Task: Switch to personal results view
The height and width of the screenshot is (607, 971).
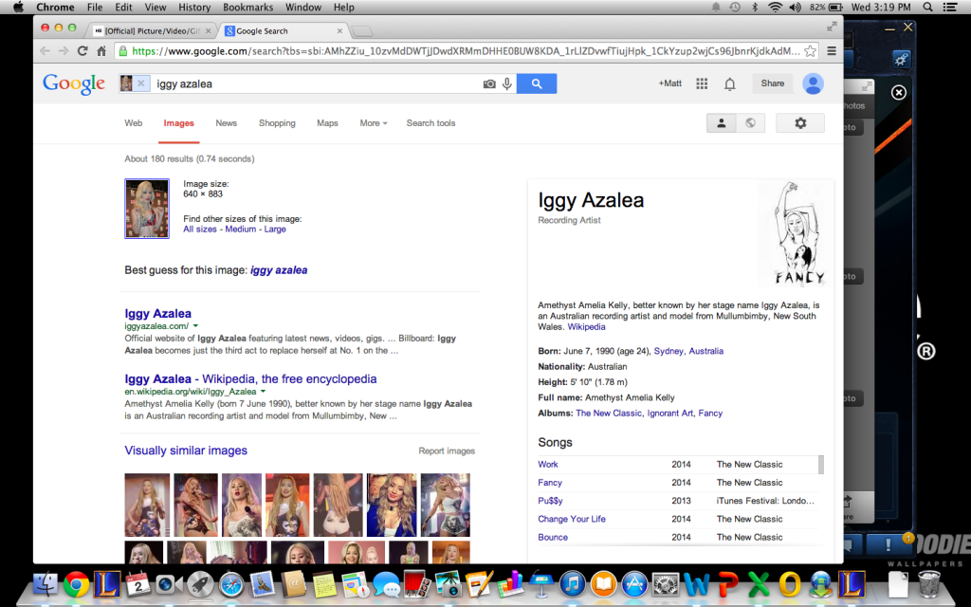Action: click(x=721, y=123)
